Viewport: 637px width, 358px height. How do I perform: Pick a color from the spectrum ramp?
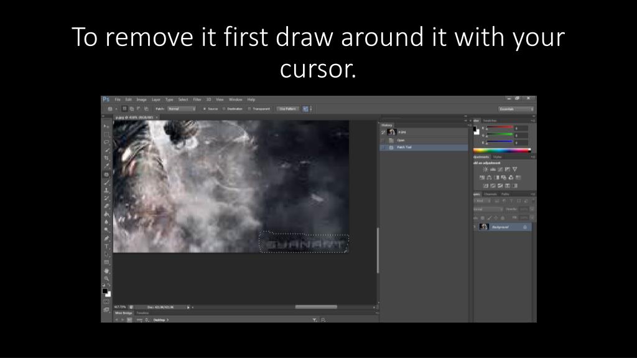pyautogui.click(x=502, y=150)
